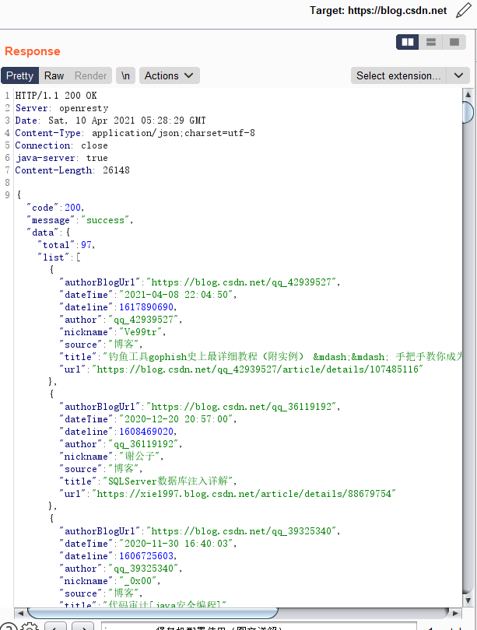Click author value qq_42939527
The height and width of the screenshot is (630, 477).
143,320
